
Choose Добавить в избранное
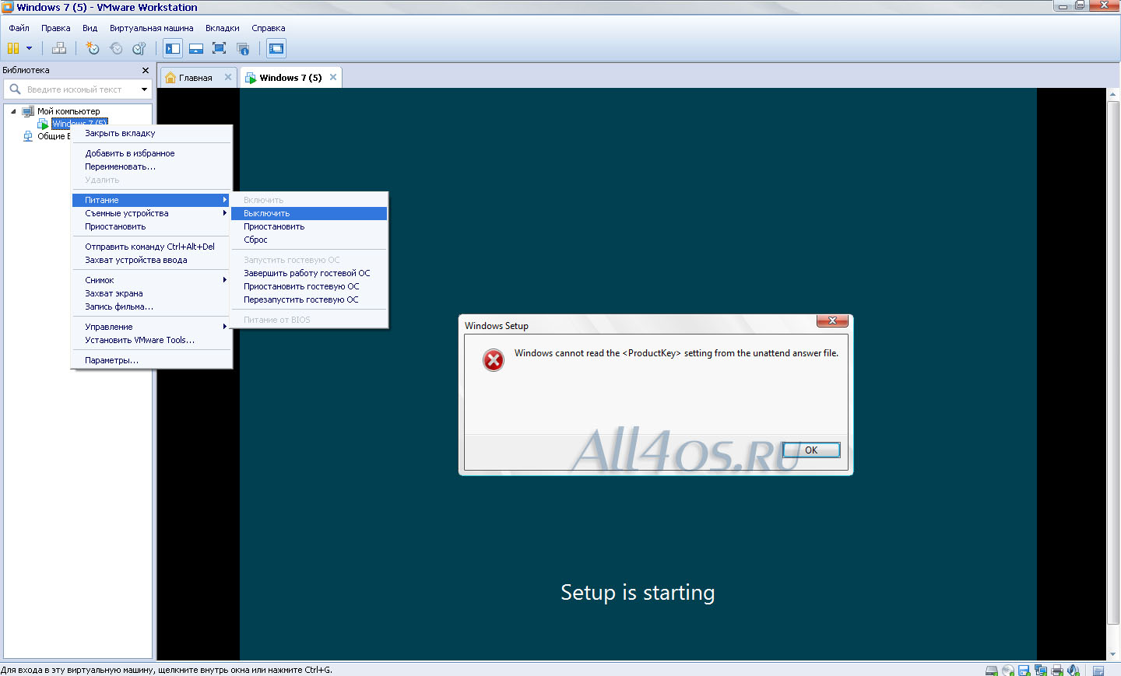pyautogui.click(x=152, y=153)
